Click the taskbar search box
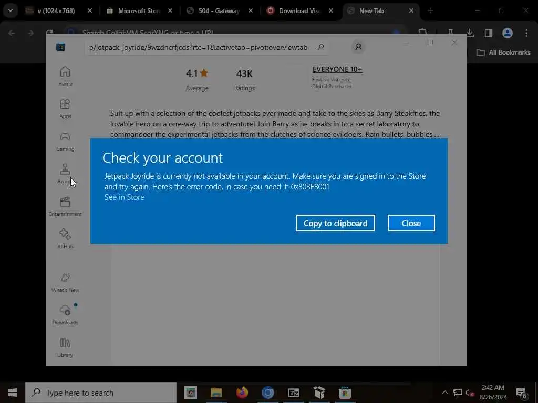Screen dimensions: 538x403 point(101,393)
